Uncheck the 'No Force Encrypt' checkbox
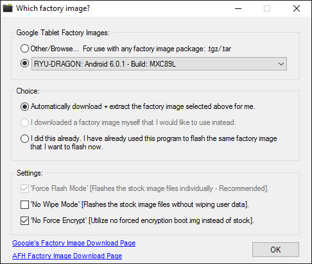Image resolution: width=312 pixels, height=264 pixels. click(x=24, y=220)
